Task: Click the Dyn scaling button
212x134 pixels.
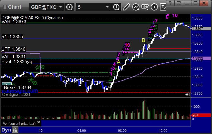Action: point(6,130)
